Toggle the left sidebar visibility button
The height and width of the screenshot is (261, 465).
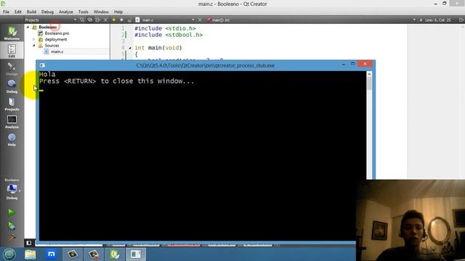(x=29, y=243)
